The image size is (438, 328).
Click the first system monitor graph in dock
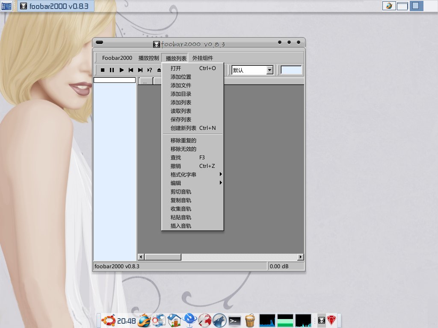(x=267, y=320)
